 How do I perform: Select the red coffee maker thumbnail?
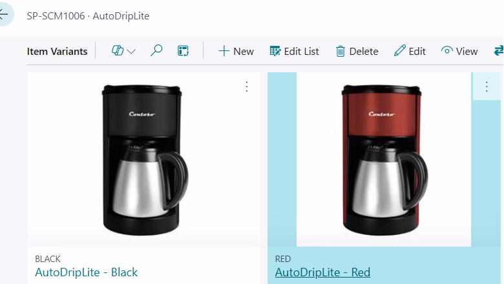pyautogui.click(x=383, y=159)
